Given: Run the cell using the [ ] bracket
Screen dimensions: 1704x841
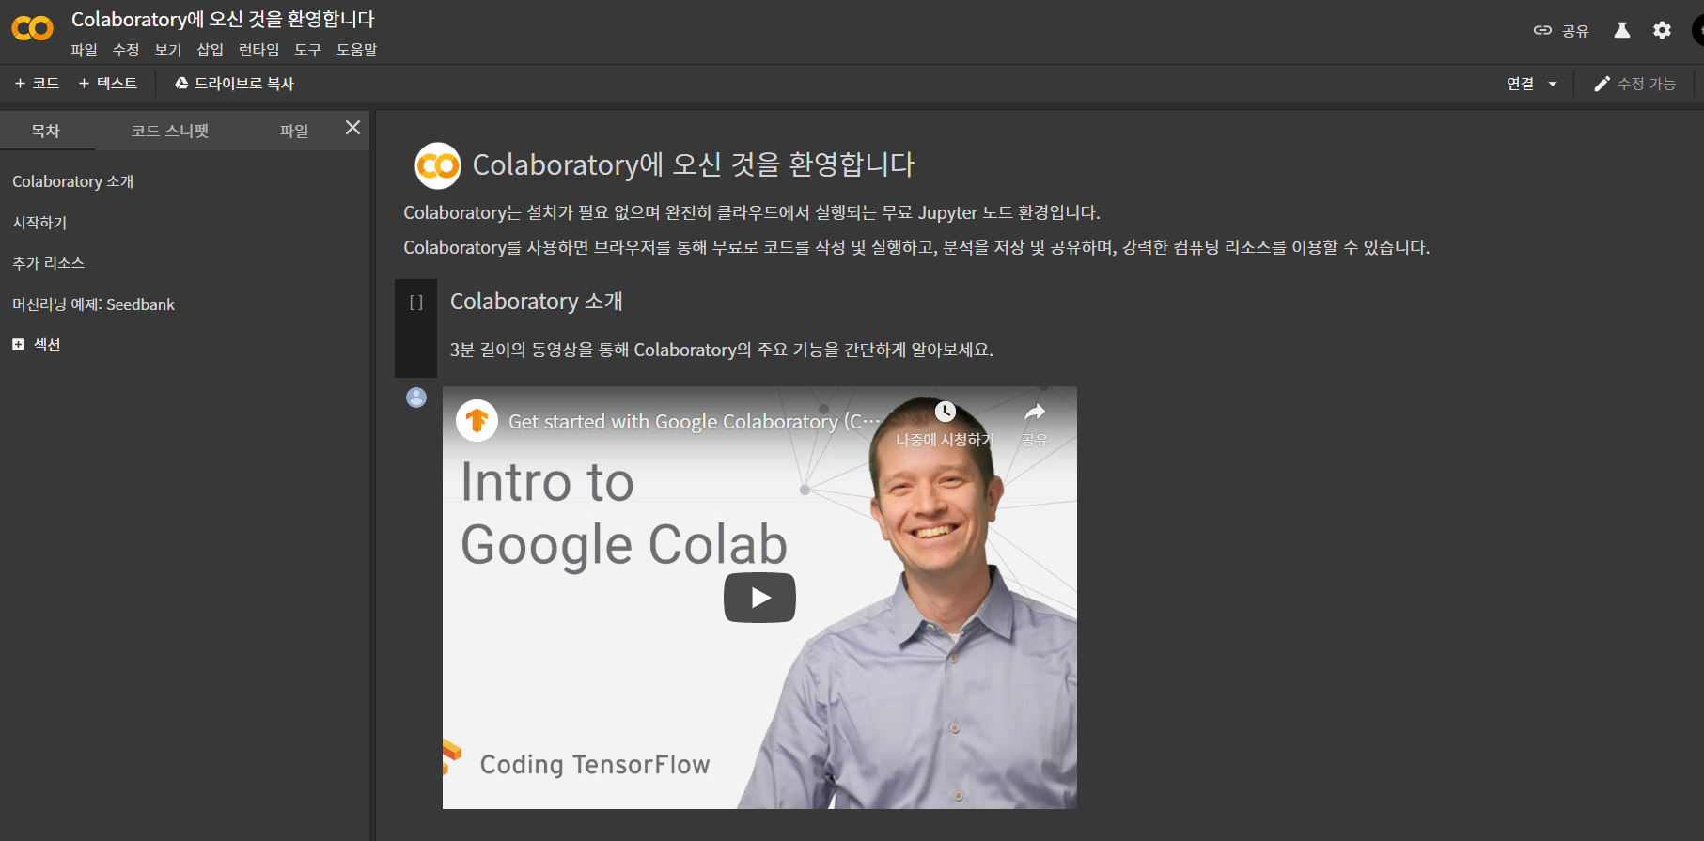Looking at the screenshot, I should 416,303.
